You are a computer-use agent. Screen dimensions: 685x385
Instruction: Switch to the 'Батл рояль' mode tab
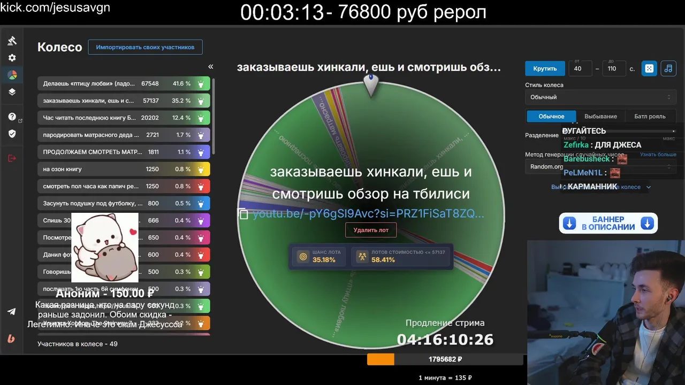point(650,117)
